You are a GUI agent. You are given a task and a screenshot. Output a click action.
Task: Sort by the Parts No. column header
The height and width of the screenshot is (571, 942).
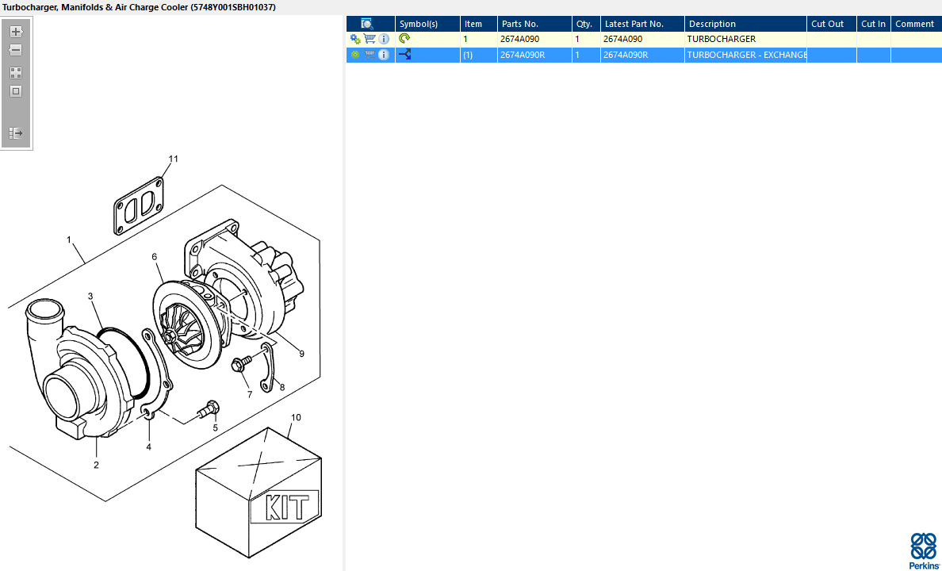(x=534, y=24)
